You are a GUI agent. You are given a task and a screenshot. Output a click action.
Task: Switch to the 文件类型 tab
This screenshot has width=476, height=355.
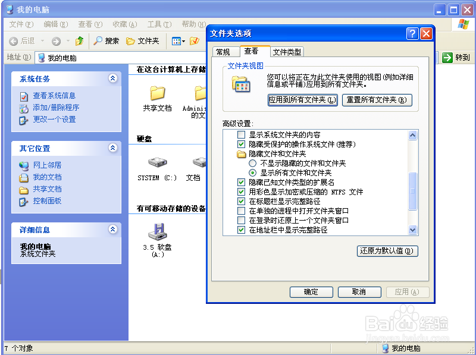(x=287, y=52)
